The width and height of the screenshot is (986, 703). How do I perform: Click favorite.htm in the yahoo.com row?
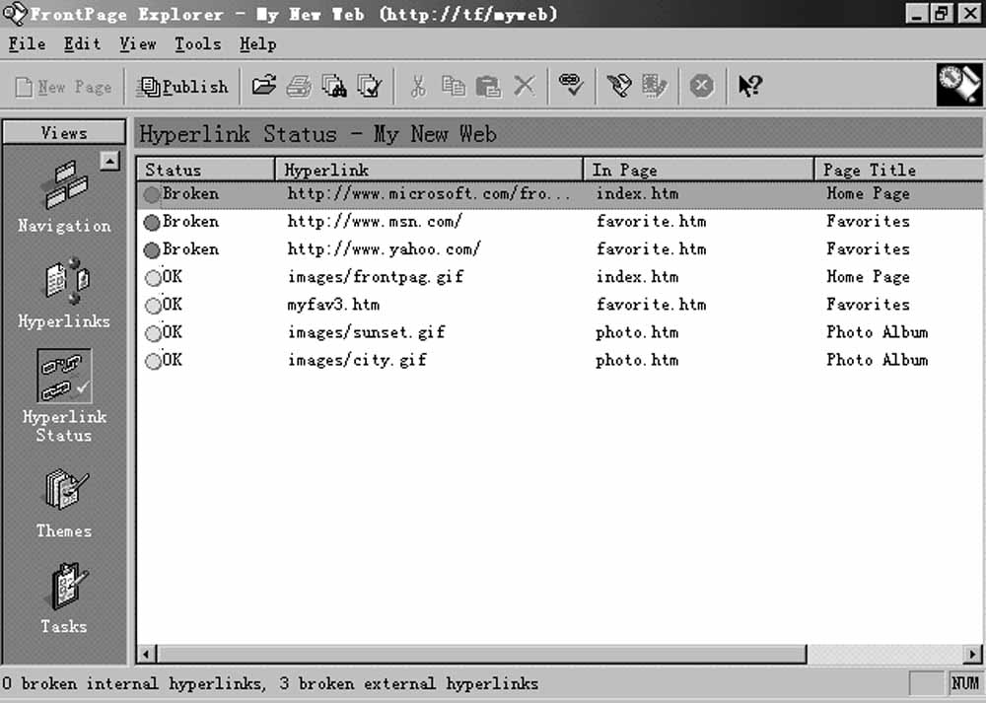[651, 249]
